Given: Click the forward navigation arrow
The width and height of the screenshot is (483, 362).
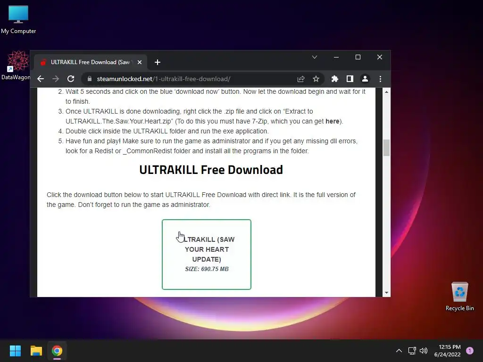Looking at the screenshot, I should (56, 79).
